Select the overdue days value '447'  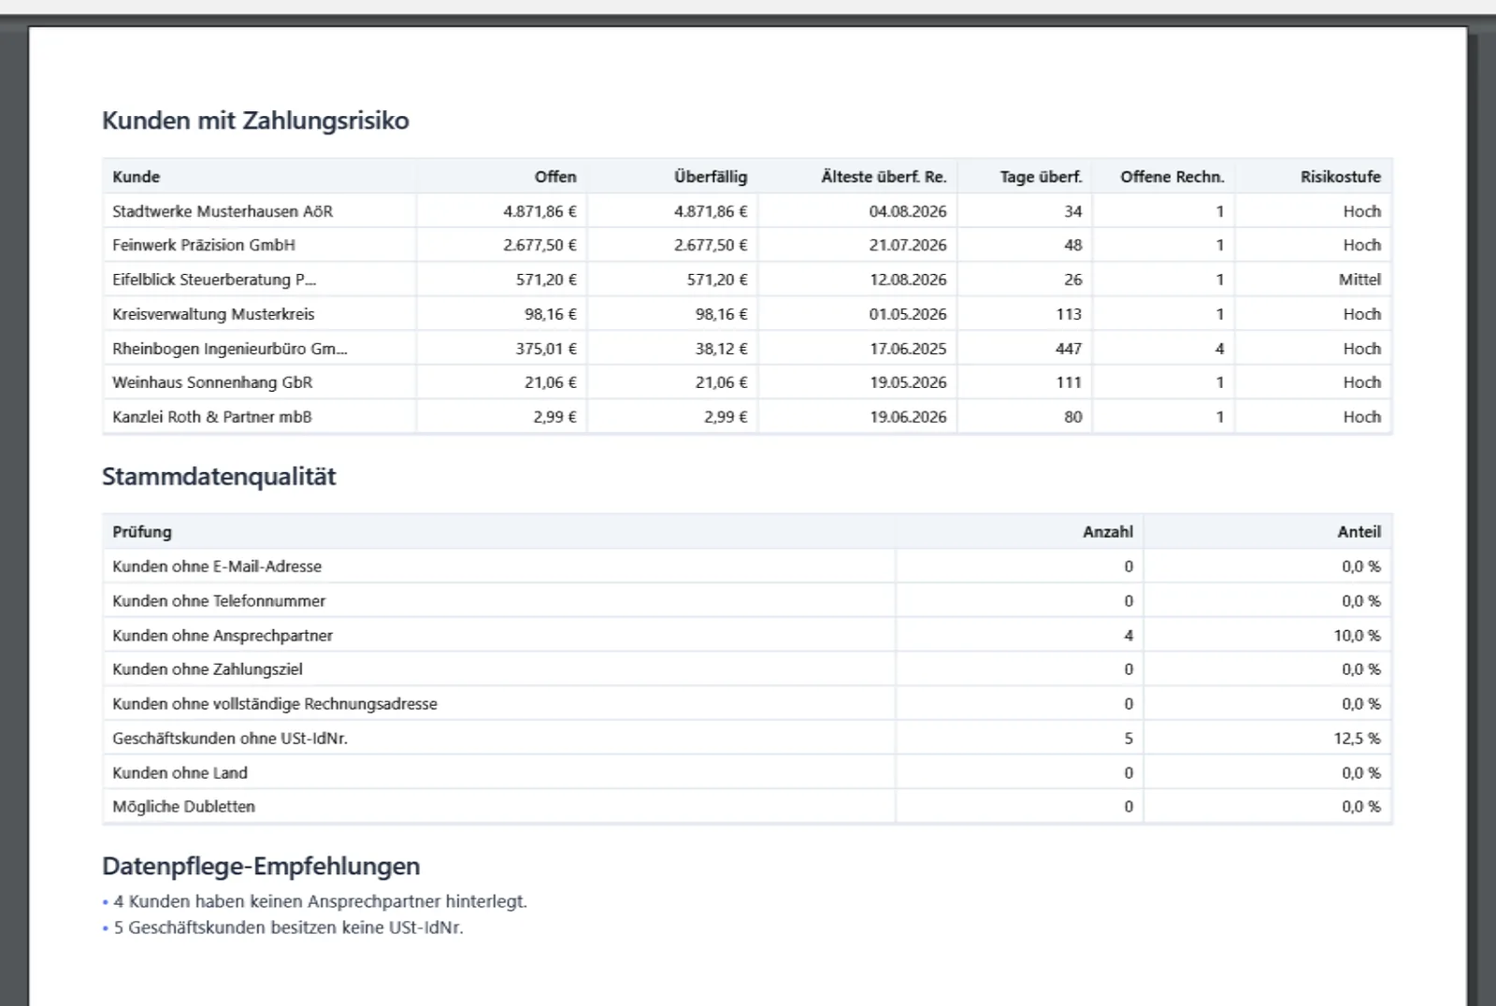[x=1069, y=349]
